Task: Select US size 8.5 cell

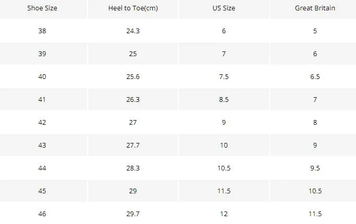Action: (224, 99)
